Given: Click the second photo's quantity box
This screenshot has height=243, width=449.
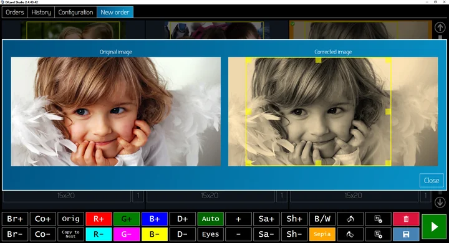Looking at the screenshot, I should pos(282,196).
